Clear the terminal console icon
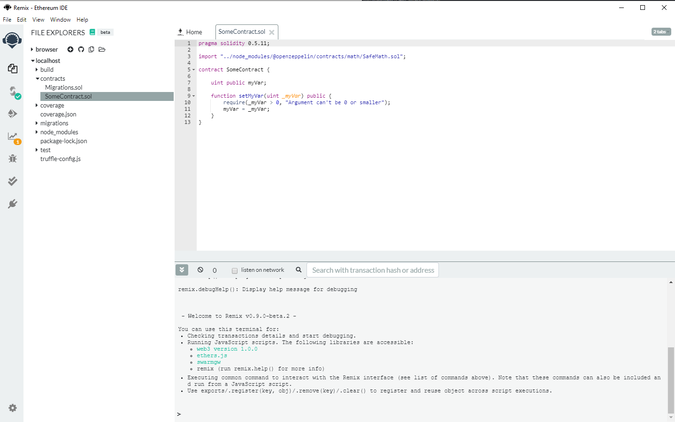 pos(200,270)
